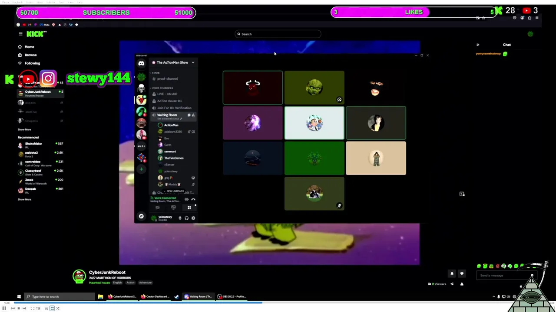Expand Show More under Following list

(x=24, y=130)
